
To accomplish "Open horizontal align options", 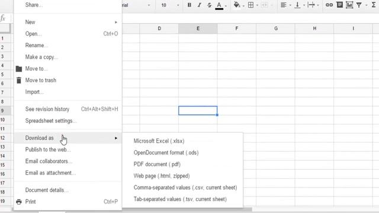I will [284, 5].
